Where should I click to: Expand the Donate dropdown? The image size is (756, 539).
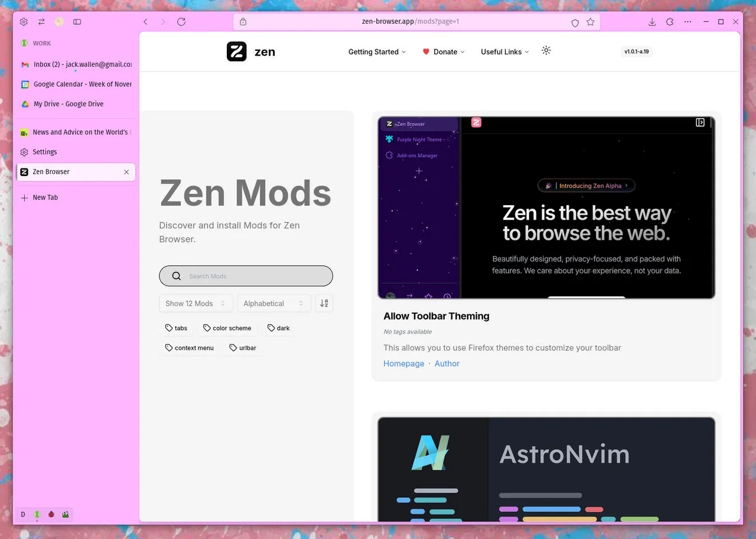(x=444, y=52)
